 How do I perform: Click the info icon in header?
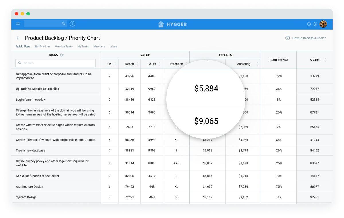click(315, 24)
